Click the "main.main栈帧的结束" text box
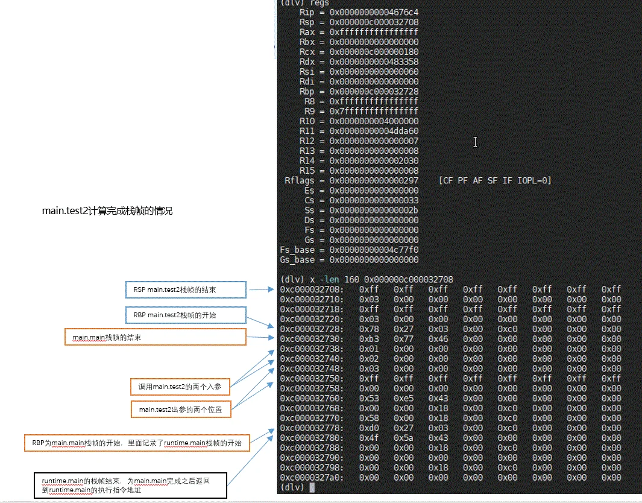 156,337
